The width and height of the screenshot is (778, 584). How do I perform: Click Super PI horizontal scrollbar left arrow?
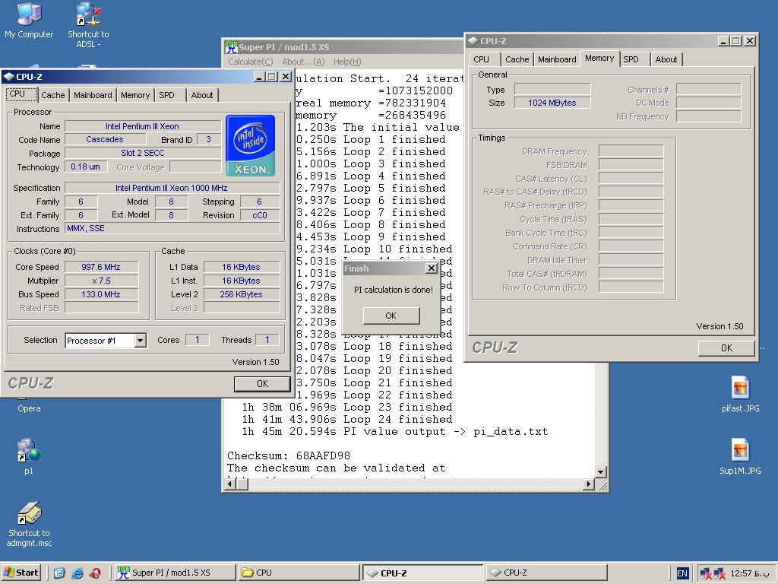pyautogui.click(x=229, y=484)
